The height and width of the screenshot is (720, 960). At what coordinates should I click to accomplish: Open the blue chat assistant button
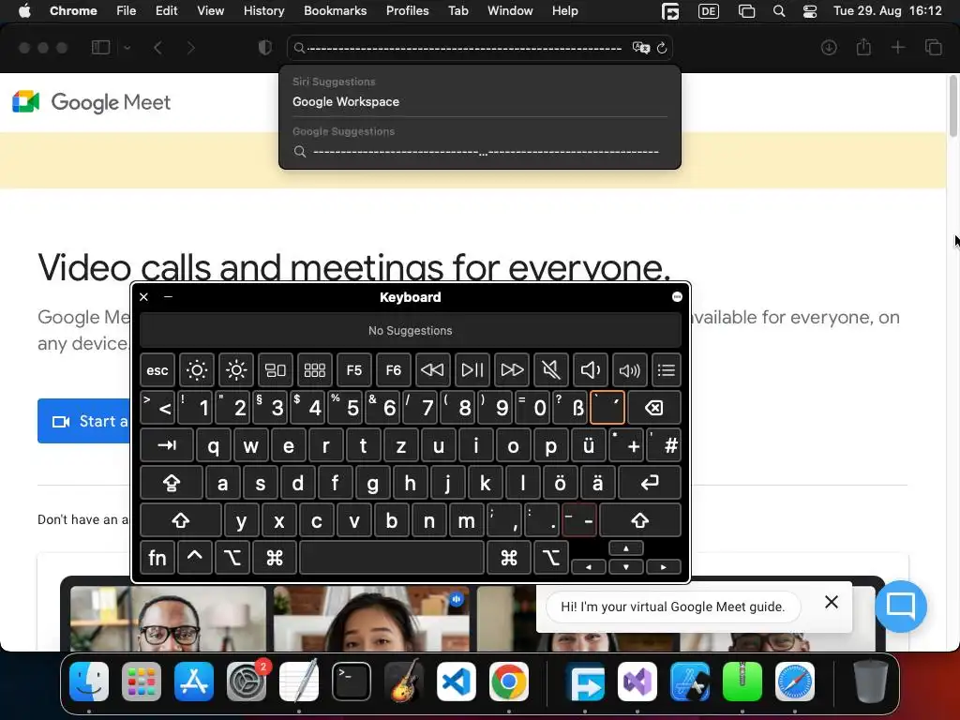tap(901, 607)
